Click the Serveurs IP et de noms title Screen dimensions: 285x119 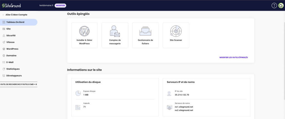(x=181, y=82)
